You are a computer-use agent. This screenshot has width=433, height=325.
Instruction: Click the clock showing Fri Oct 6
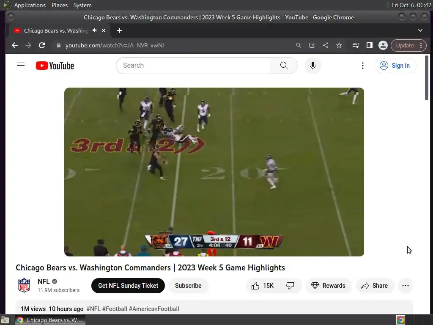pyautogui.click(x=411, y=5)
